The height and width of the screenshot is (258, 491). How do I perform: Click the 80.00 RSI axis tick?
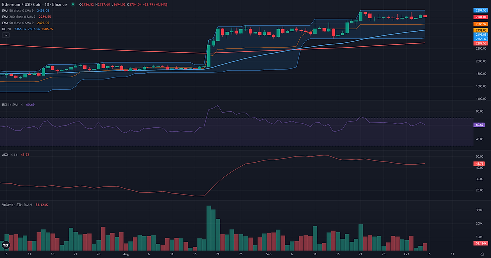point(480,111)
